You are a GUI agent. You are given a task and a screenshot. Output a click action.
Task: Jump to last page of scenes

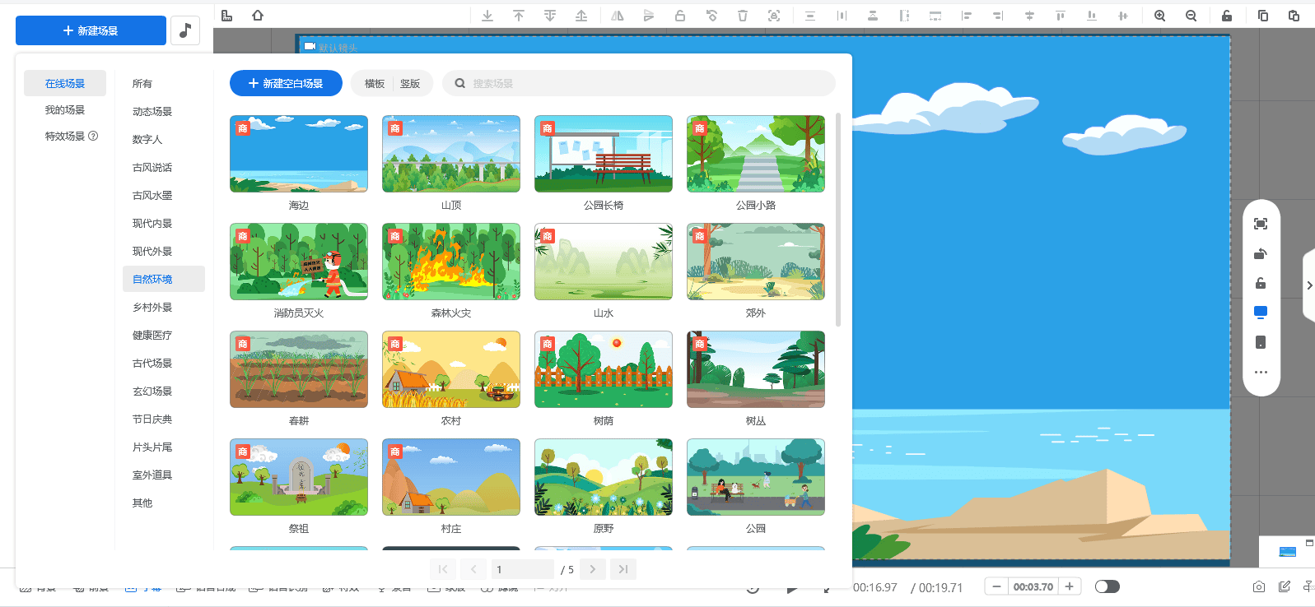point(623,569)
